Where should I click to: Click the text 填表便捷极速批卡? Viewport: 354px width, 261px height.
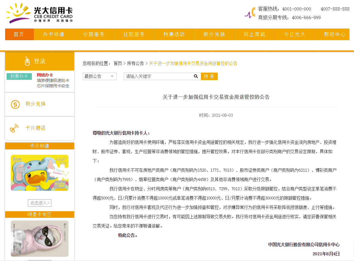point(53,80)
